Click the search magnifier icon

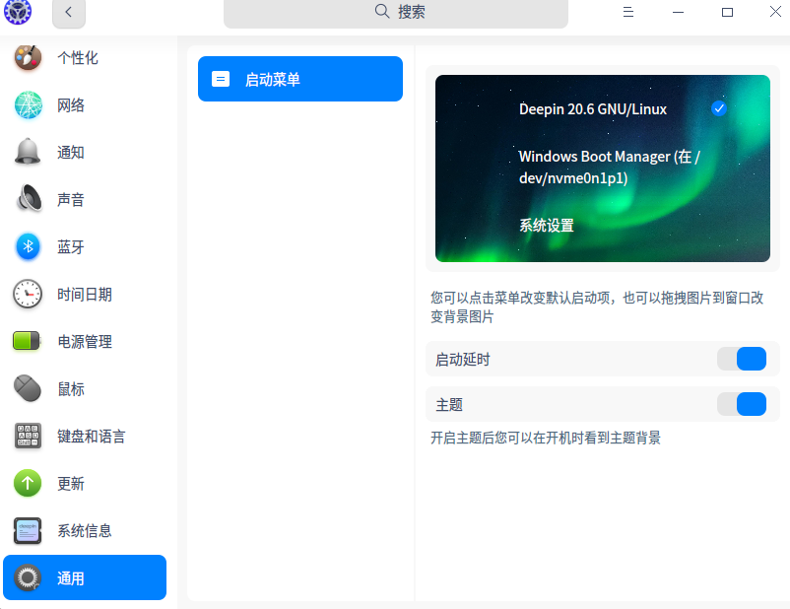382,11
